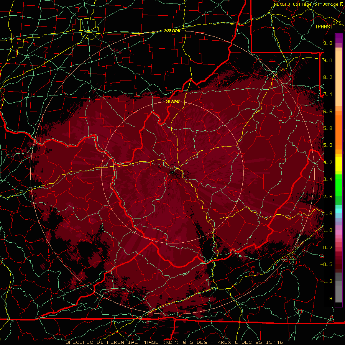
Task: Click the cyan segment of the color bar
Action: pyautogui.click(x=338, y=211)
